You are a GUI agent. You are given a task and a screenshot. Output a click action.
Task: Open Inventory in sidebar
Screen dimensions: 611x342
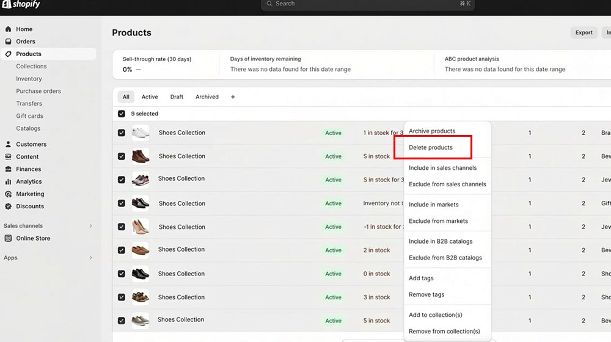pyautogui.click(x=29, y=79)
